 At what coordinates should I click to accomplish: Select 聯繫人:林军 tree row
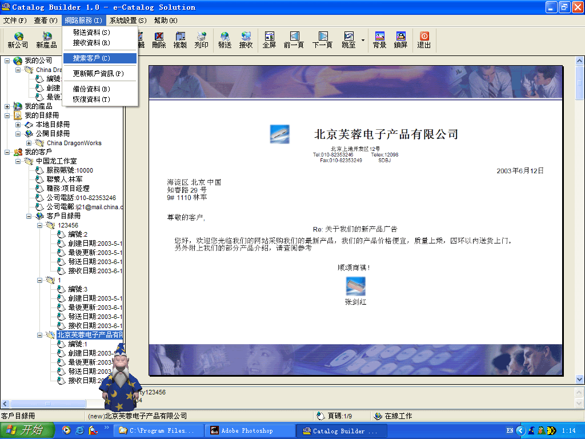tap(65, 179)
